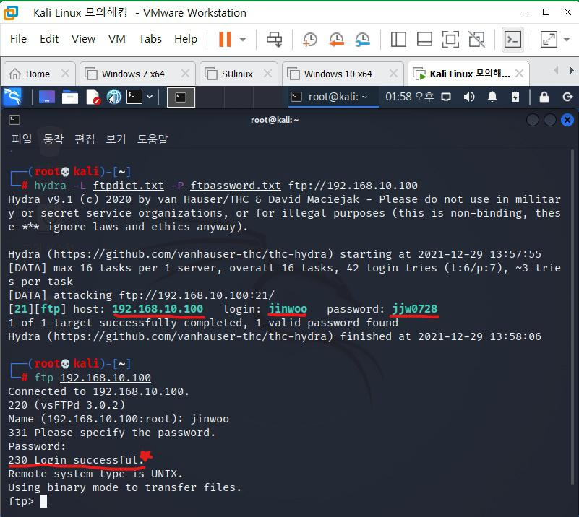The width and height of the screenshot is (579, 517).
Task: Open the snapshot manager
Action: [363, 39]
